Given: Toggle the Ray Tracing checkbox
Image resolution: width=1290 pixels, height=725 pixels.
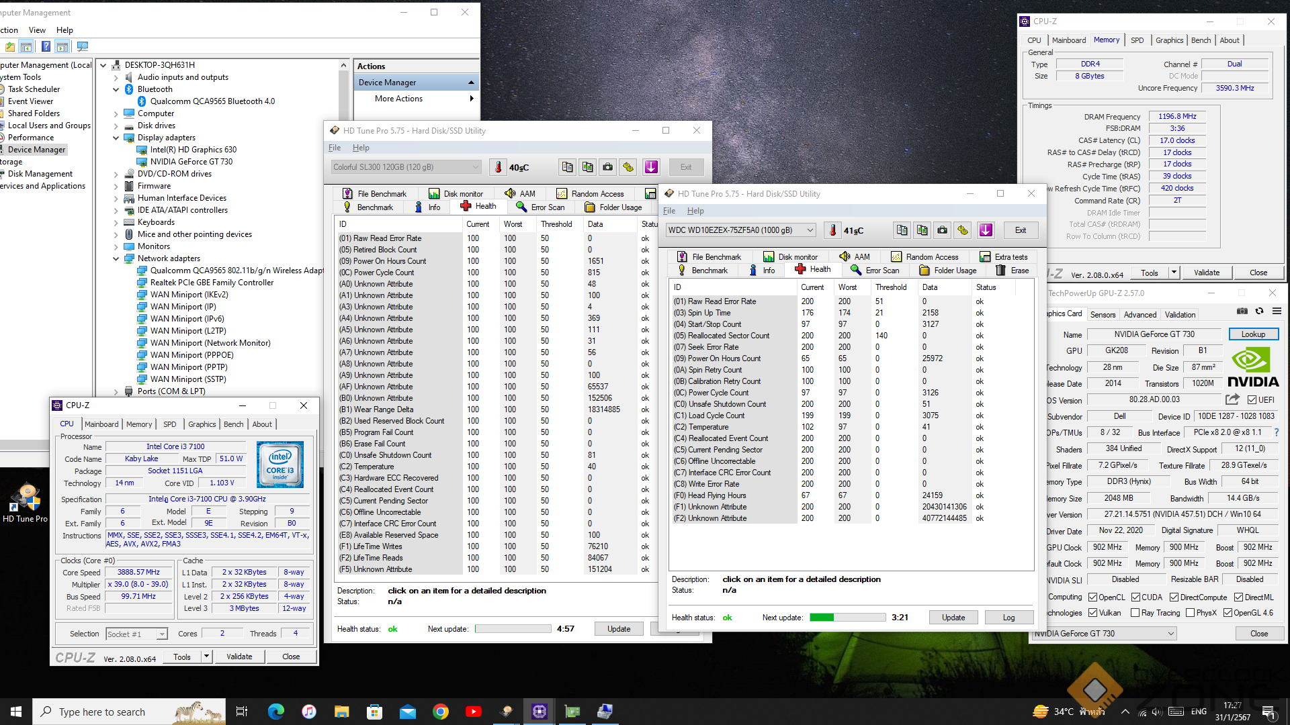Looking at the screenshot, I should point(1135,613).
